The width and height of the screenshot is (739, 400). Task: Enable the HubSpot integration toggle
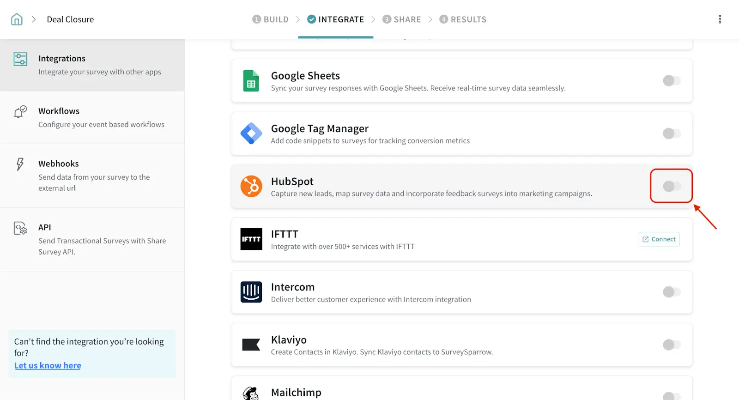[672, 186]
